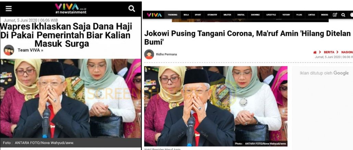
Task: Open search in desktop navigation bar
Action: pos(343,15)
